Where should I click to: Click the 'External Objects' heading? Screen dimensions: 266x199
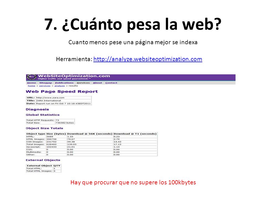pos(43,160)
